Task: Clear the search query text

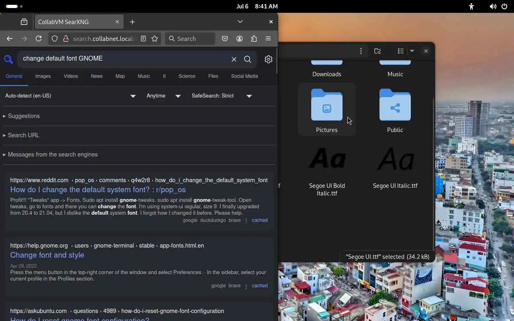Action: point(234,59)
